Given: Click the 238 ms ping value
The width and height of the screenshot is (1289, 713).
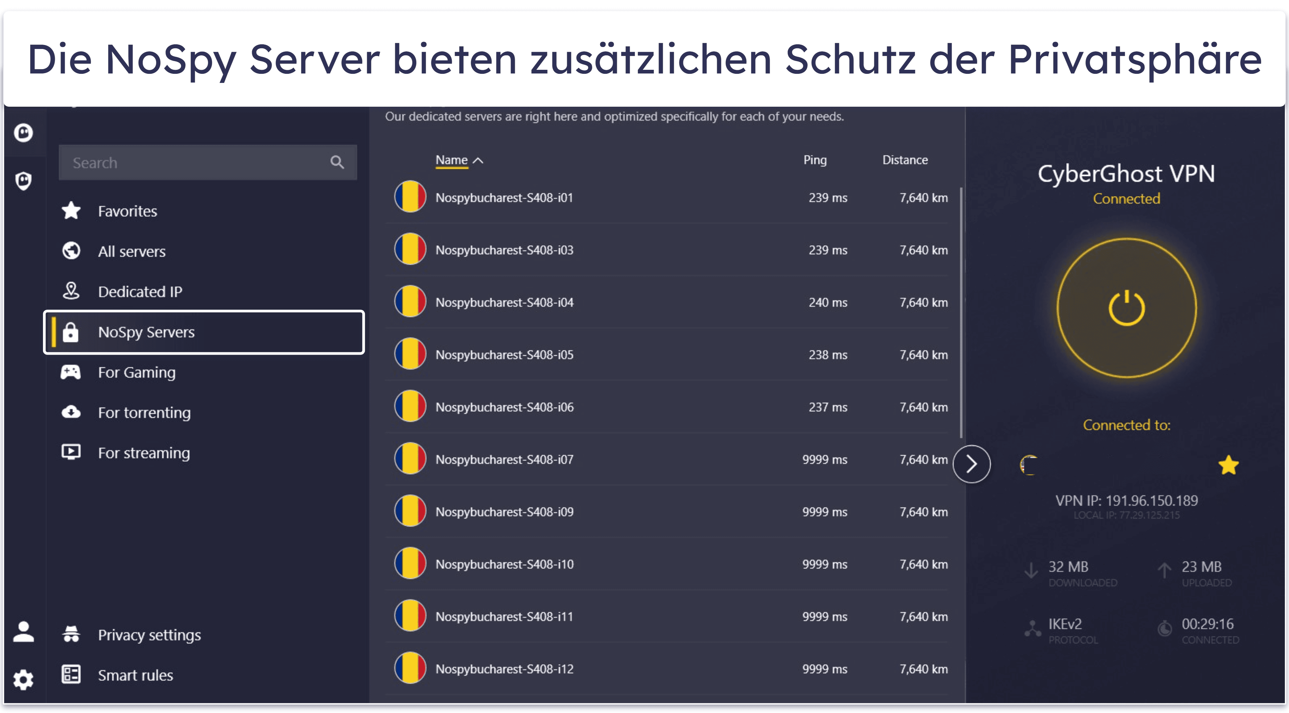Looking at the screenshot, I should click(828, 355).
